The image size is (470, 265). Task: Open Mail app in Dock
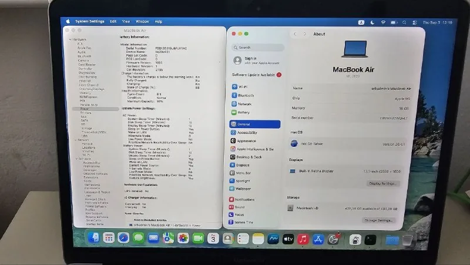(153, 239)
